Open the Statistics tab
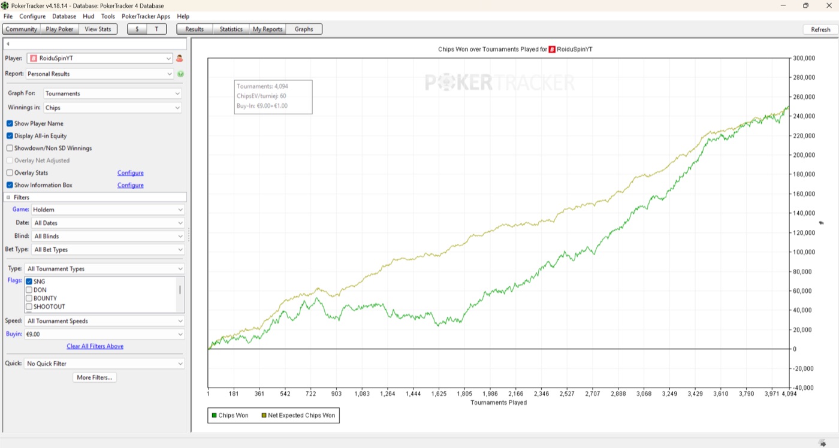This screenshot has width=839, height=448. 231,29
